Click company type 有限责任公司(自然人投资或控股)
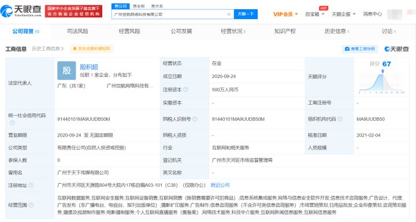Screen dimensions: 416x222 coord(91,147)
